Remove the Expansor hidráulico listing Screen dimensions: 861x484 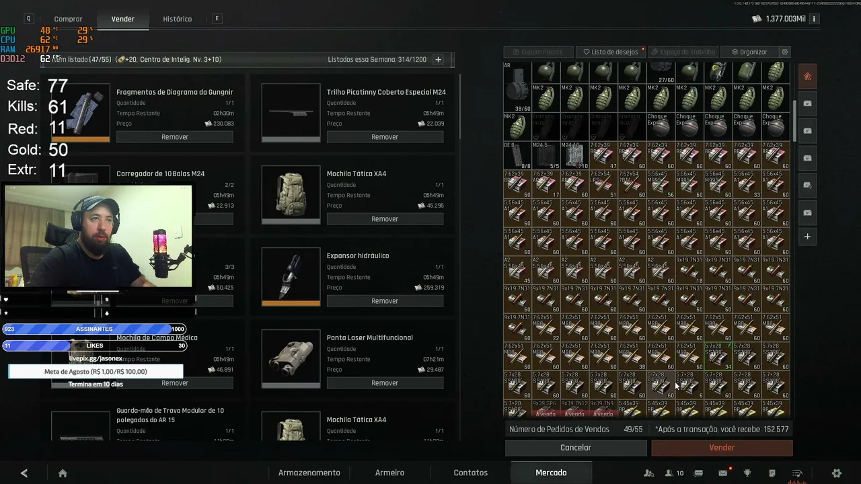coord(385,301)
